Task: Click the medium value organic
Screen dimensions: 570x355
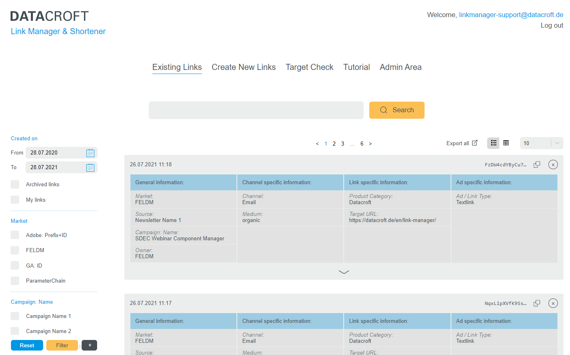Action: click(251, 220)
